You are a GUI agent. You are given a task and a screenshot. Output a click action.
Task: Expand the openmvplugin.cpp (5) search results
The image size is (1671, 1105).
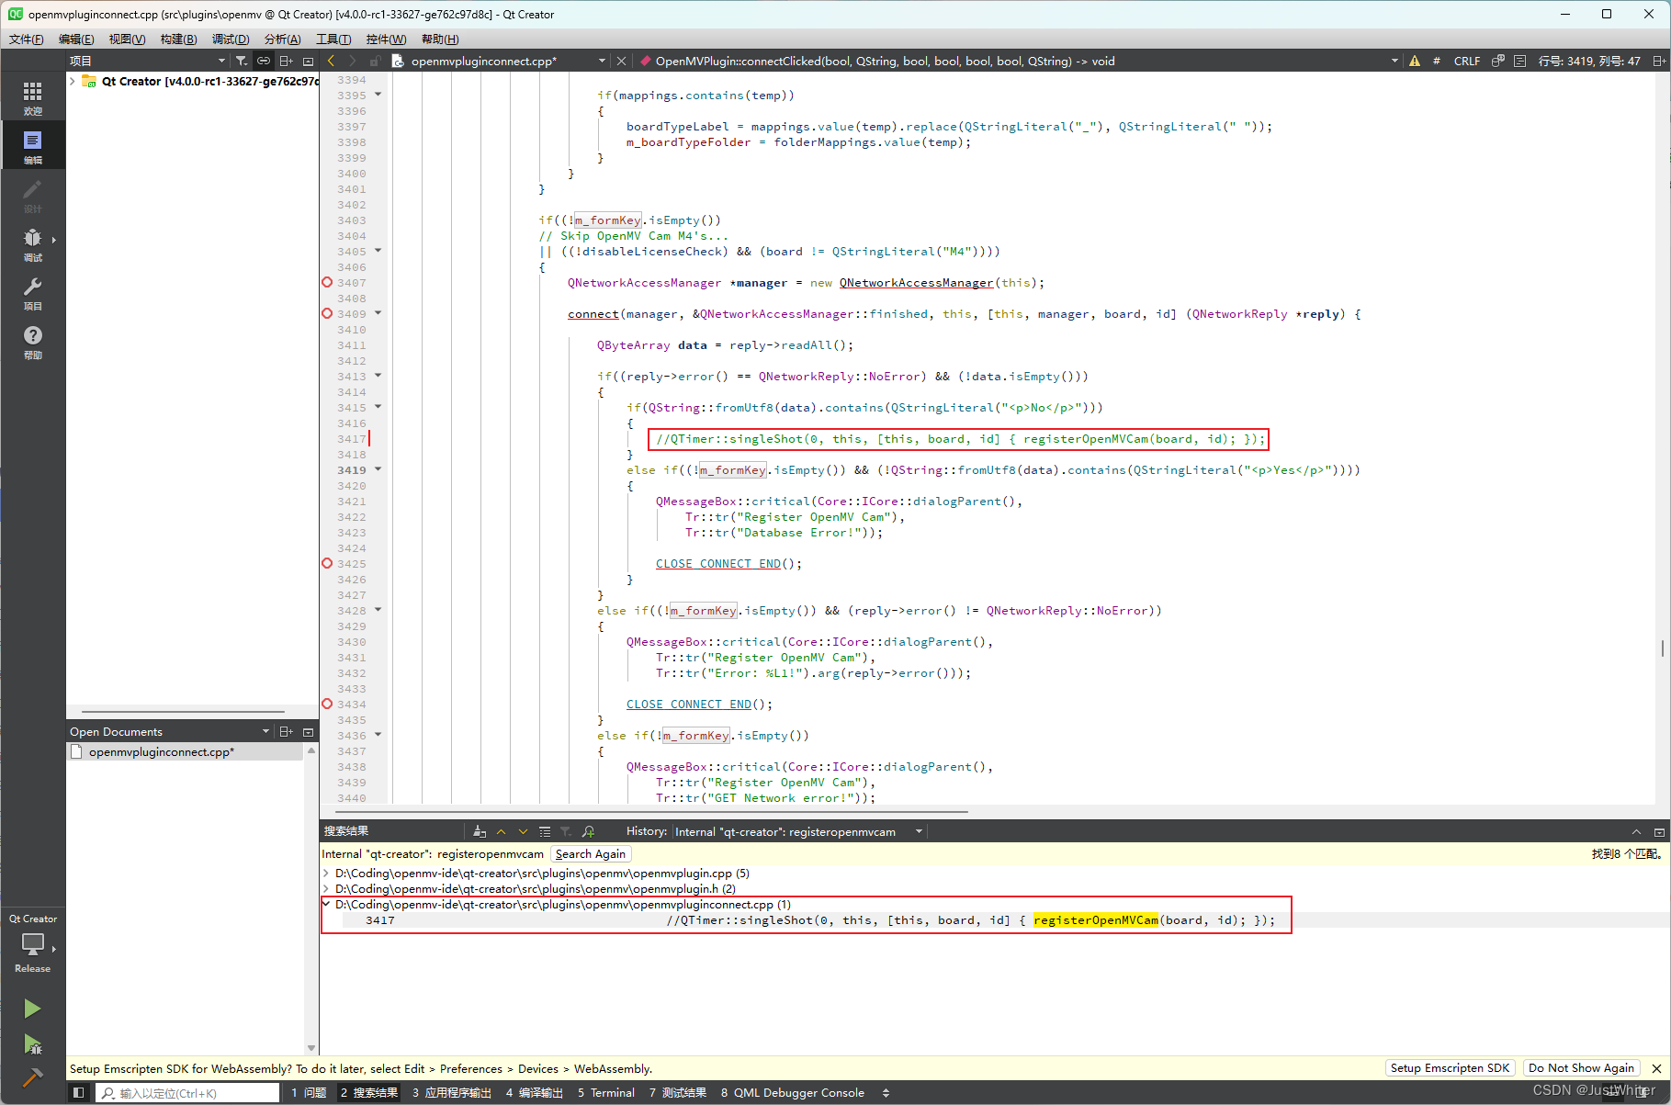[x=326, y=873]
